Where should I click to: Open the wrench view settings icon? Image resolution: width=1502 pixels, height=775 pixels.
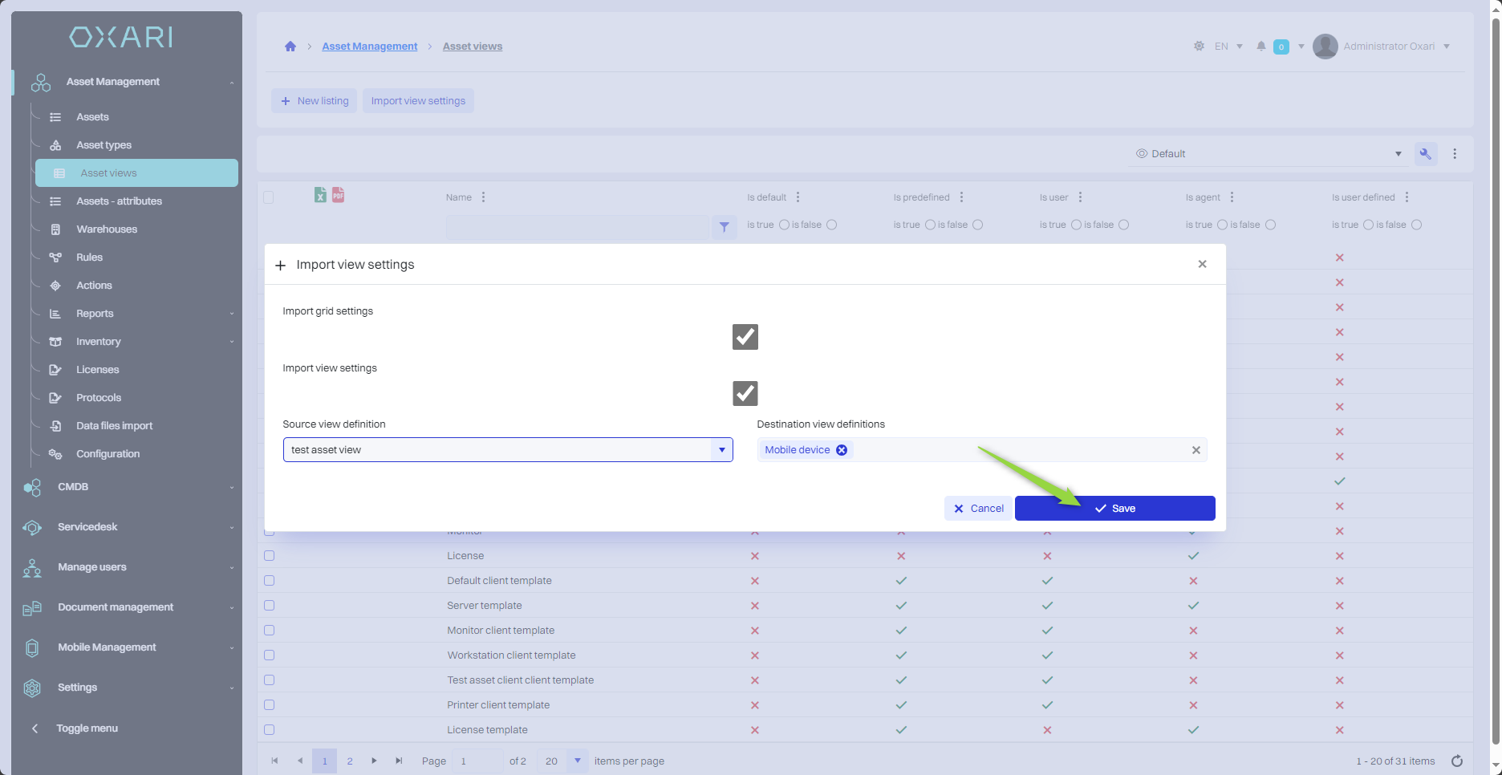click(1426, 154)
